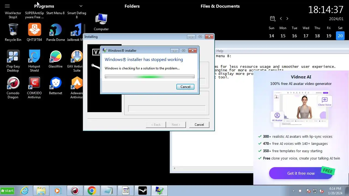Screen dimensions: 349x196
Task: Open Windows installer taskbar icon with checkmark
Action: click(160, 191)
